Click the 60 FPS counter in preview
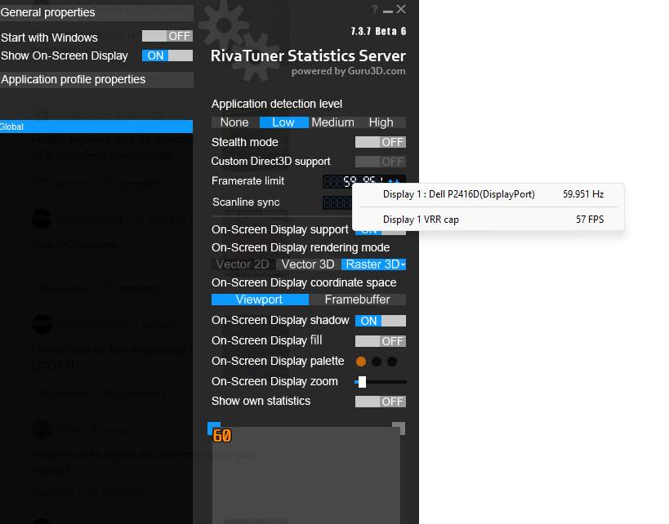This screenshot has width=669, height=524. [222, 436]
